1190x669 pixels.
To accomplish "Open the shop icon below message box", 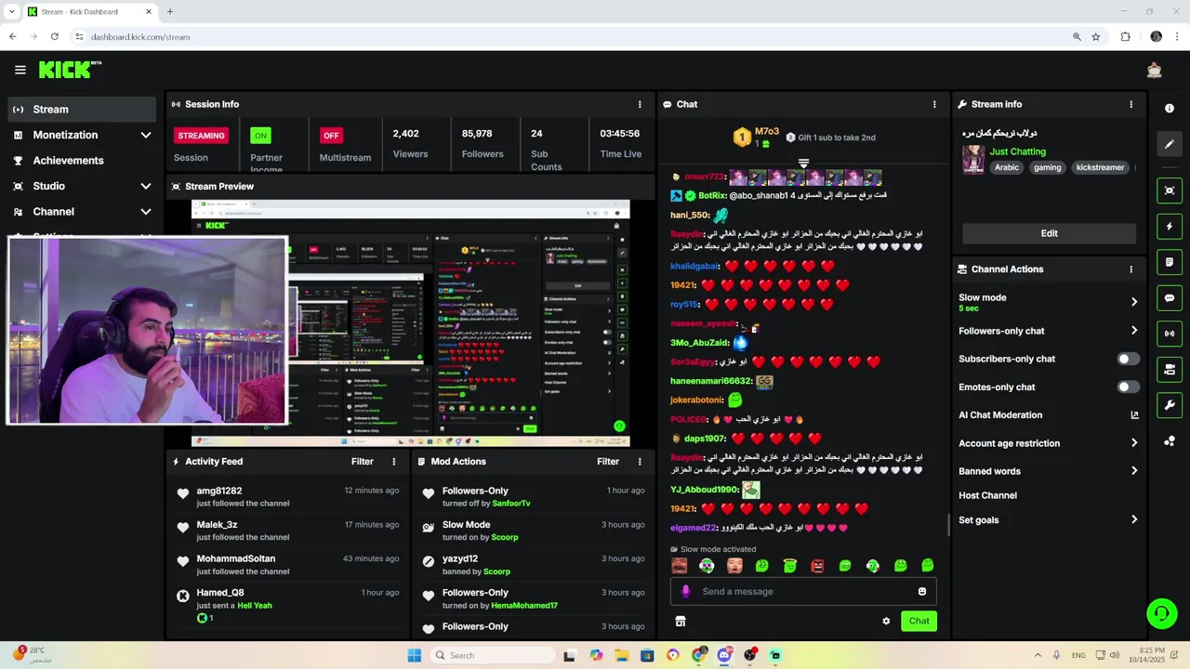I will pyautogui.click(x=680, y=621).
